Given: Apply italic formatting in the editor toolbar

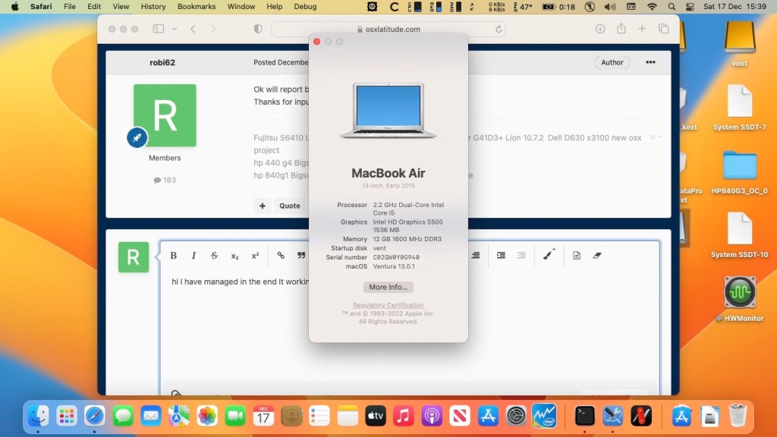Looking at the screenshot, I should 193,256.
